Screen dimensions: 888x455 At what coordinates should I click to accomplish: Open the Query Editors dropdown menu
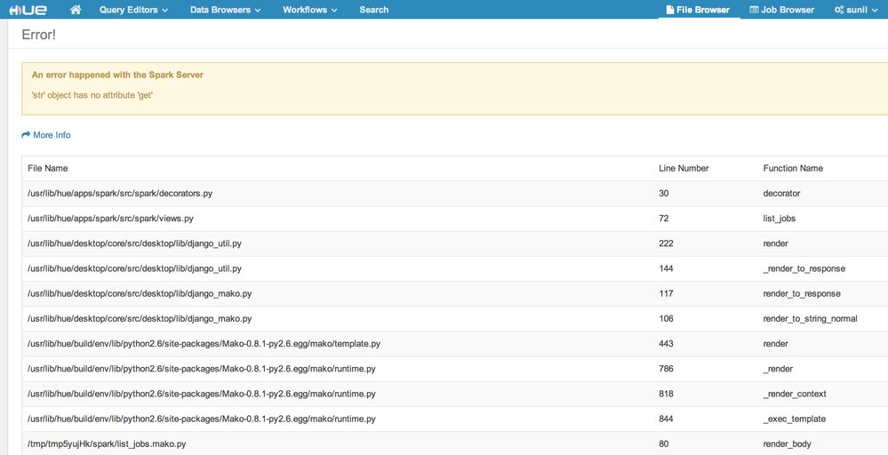point(133,10)
